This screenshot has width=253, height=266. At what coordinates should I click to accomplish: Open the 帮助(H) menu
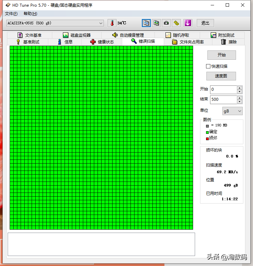30,14
